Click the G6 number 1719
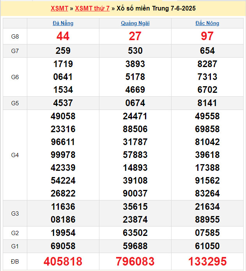The width and height of the screenshot is (246, 271). click(63, 64)
